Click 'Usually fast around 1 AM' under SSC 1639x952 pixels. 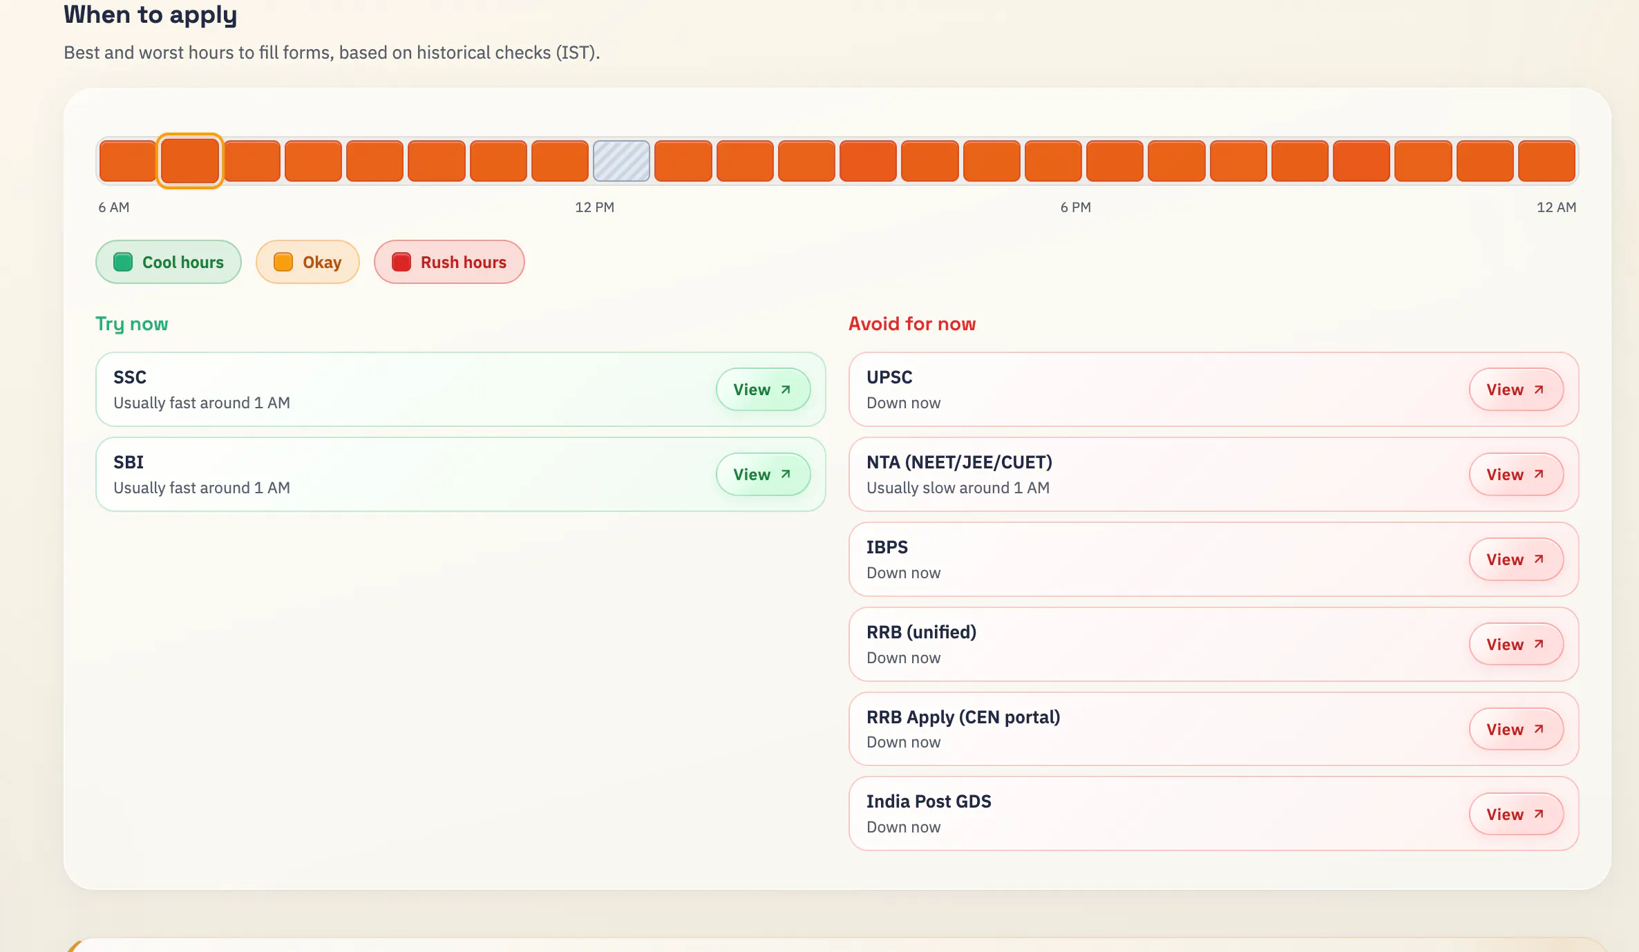202,403
